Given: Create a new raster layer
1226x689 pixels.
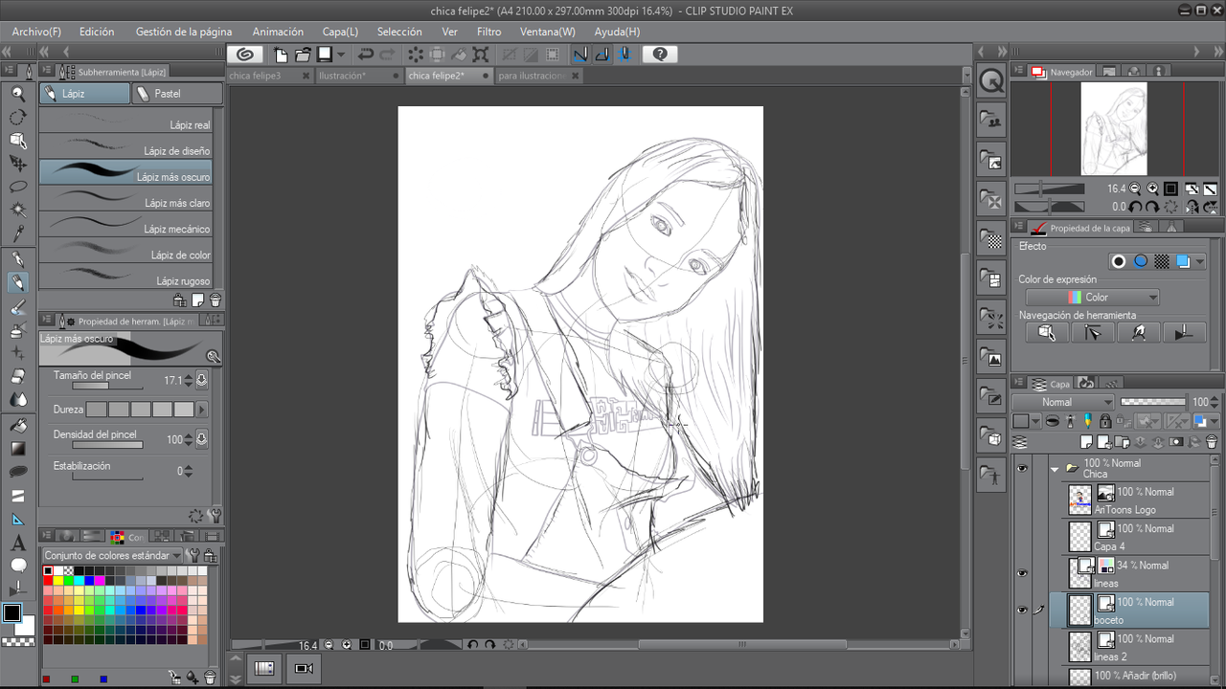Looking at the screenshot, I should (x=1086, y=442).
